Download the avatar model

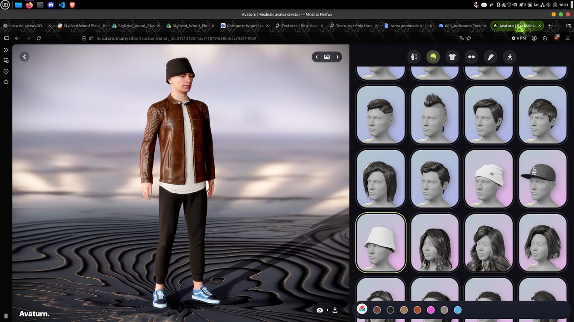(x=335, y=309)
